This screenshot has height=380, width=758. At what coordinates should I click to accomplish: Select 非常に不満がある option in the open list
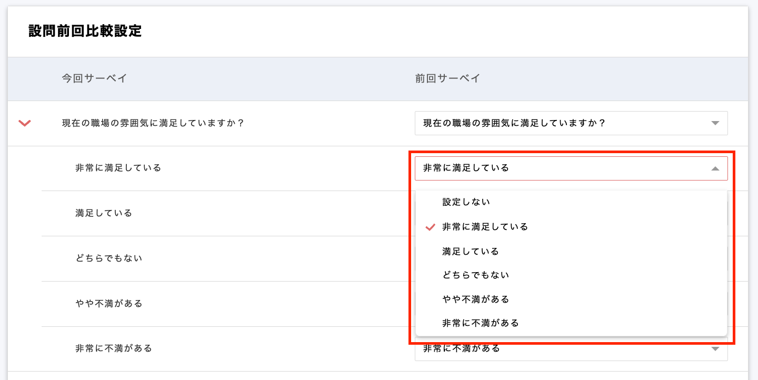click(x=481, y=323)
